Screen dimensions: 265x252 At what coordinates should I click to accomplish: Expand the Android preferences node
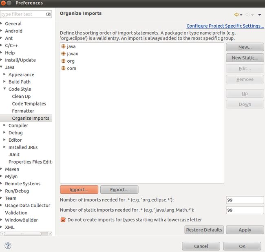1,31
